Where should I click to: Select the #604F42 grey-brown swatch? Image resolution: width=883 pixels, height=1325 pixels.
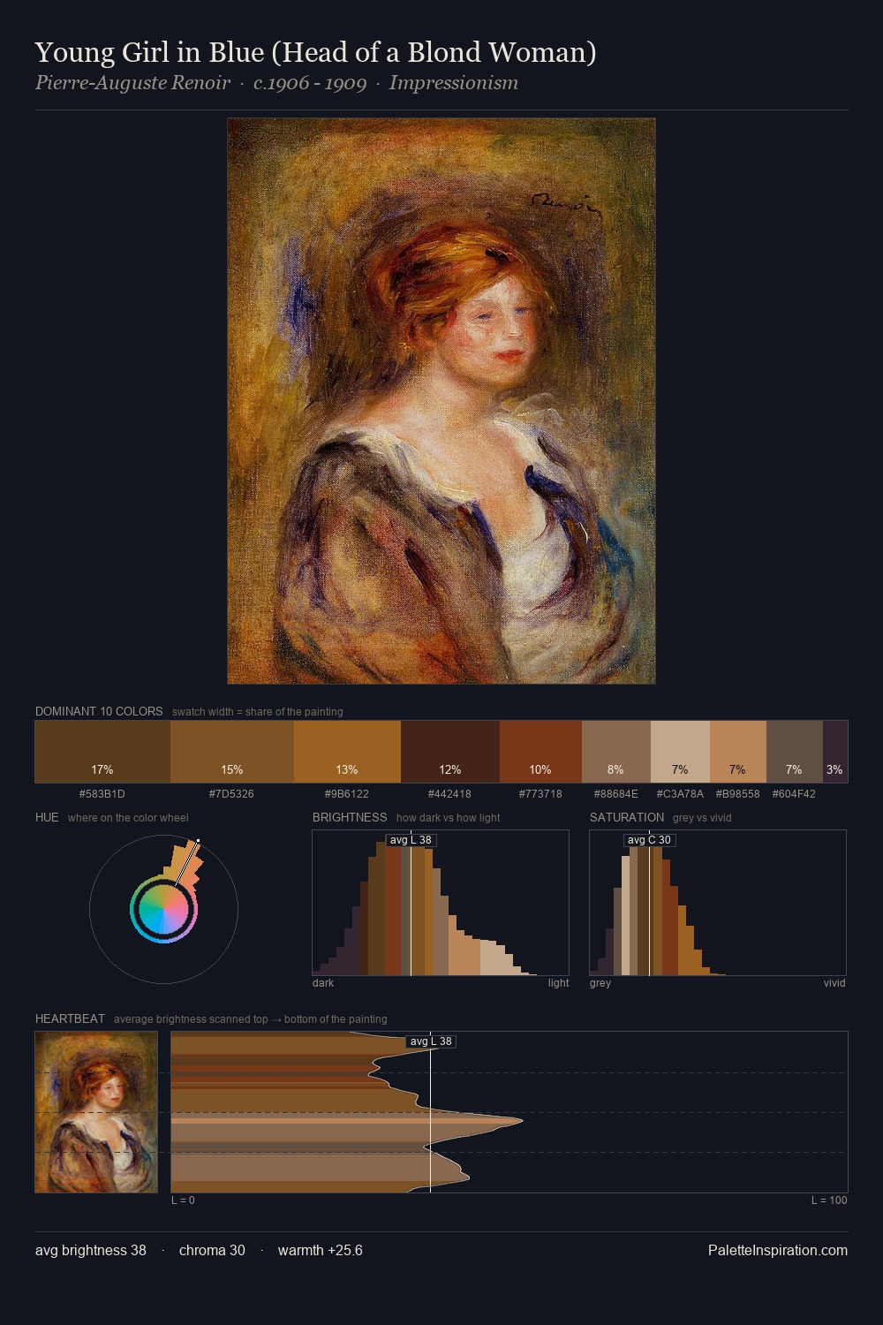pos(795,752)
